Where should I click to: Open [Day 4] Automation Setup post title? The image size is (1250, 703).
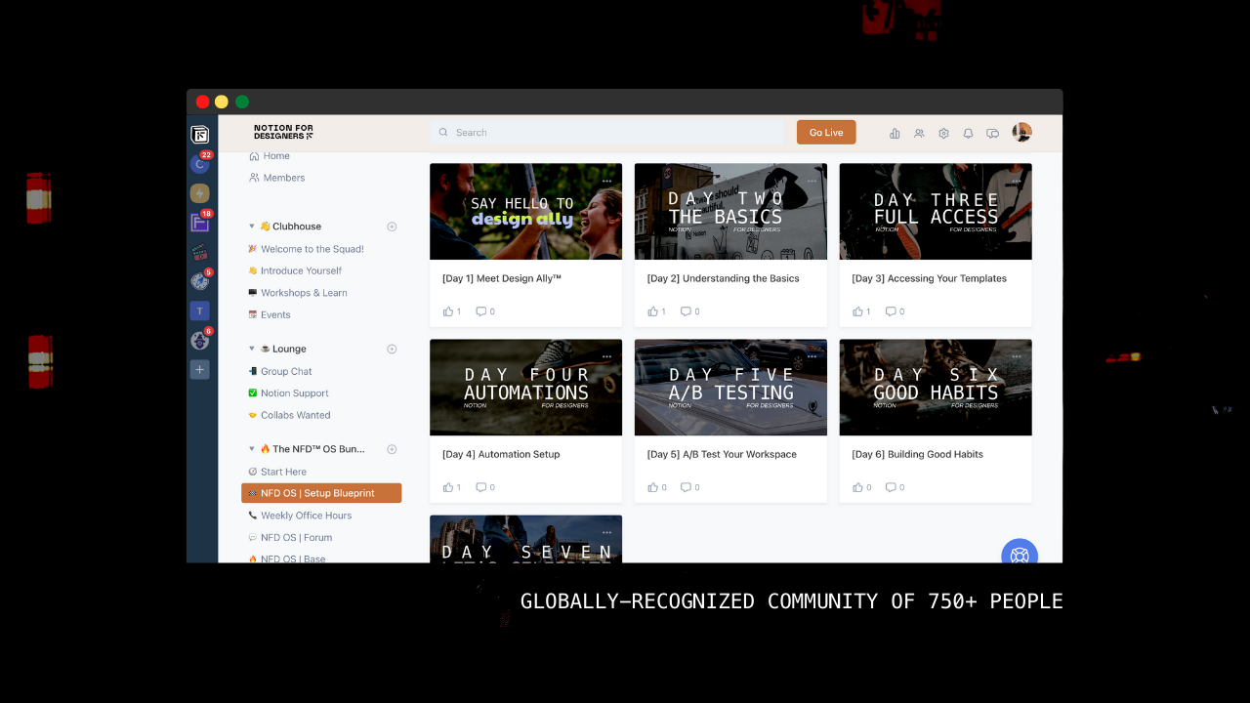[501, 454]
